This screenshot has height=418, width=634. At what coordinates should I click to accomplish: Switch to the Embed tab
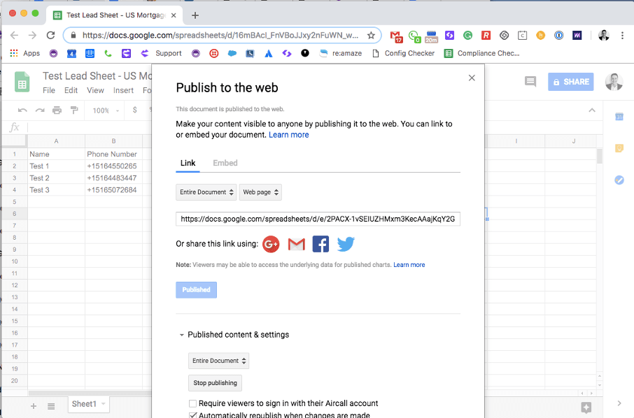[x=225, y=163]
